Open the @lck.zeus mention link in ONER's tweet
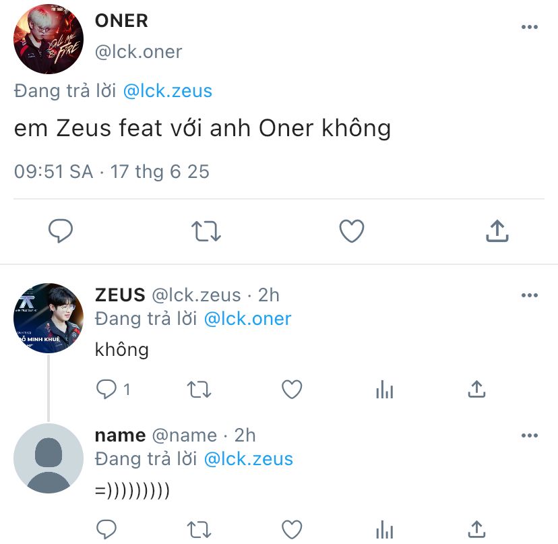 pyautogui.click(x=167, y=91)
